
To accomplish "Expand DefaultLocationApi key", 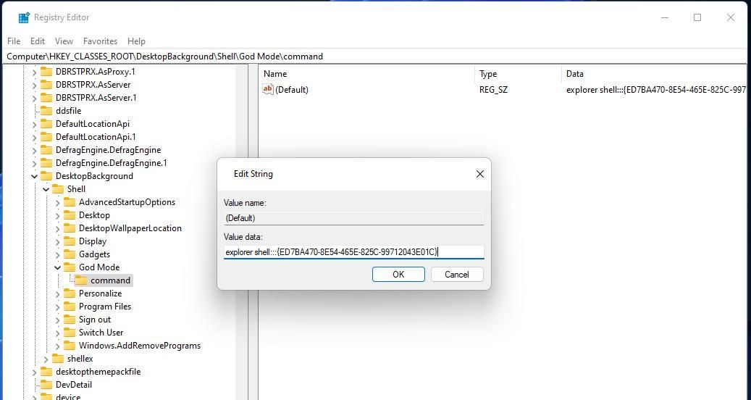I will (35, 124).
